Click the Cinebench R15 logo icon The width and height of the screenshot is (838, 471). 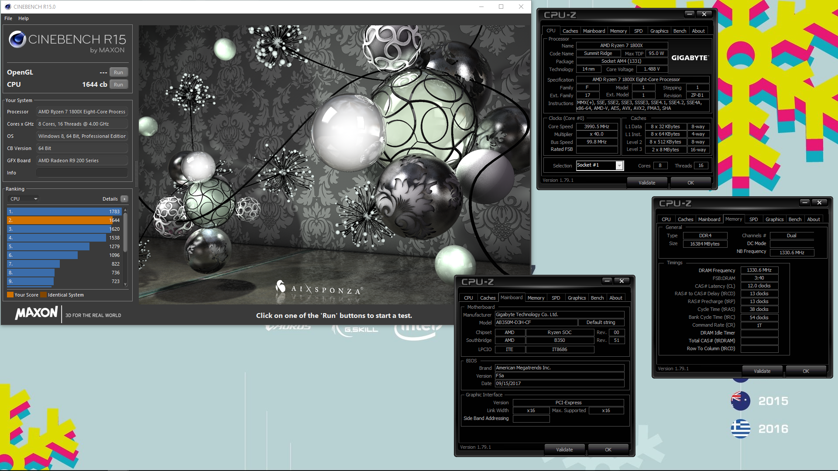click(17, 39)
